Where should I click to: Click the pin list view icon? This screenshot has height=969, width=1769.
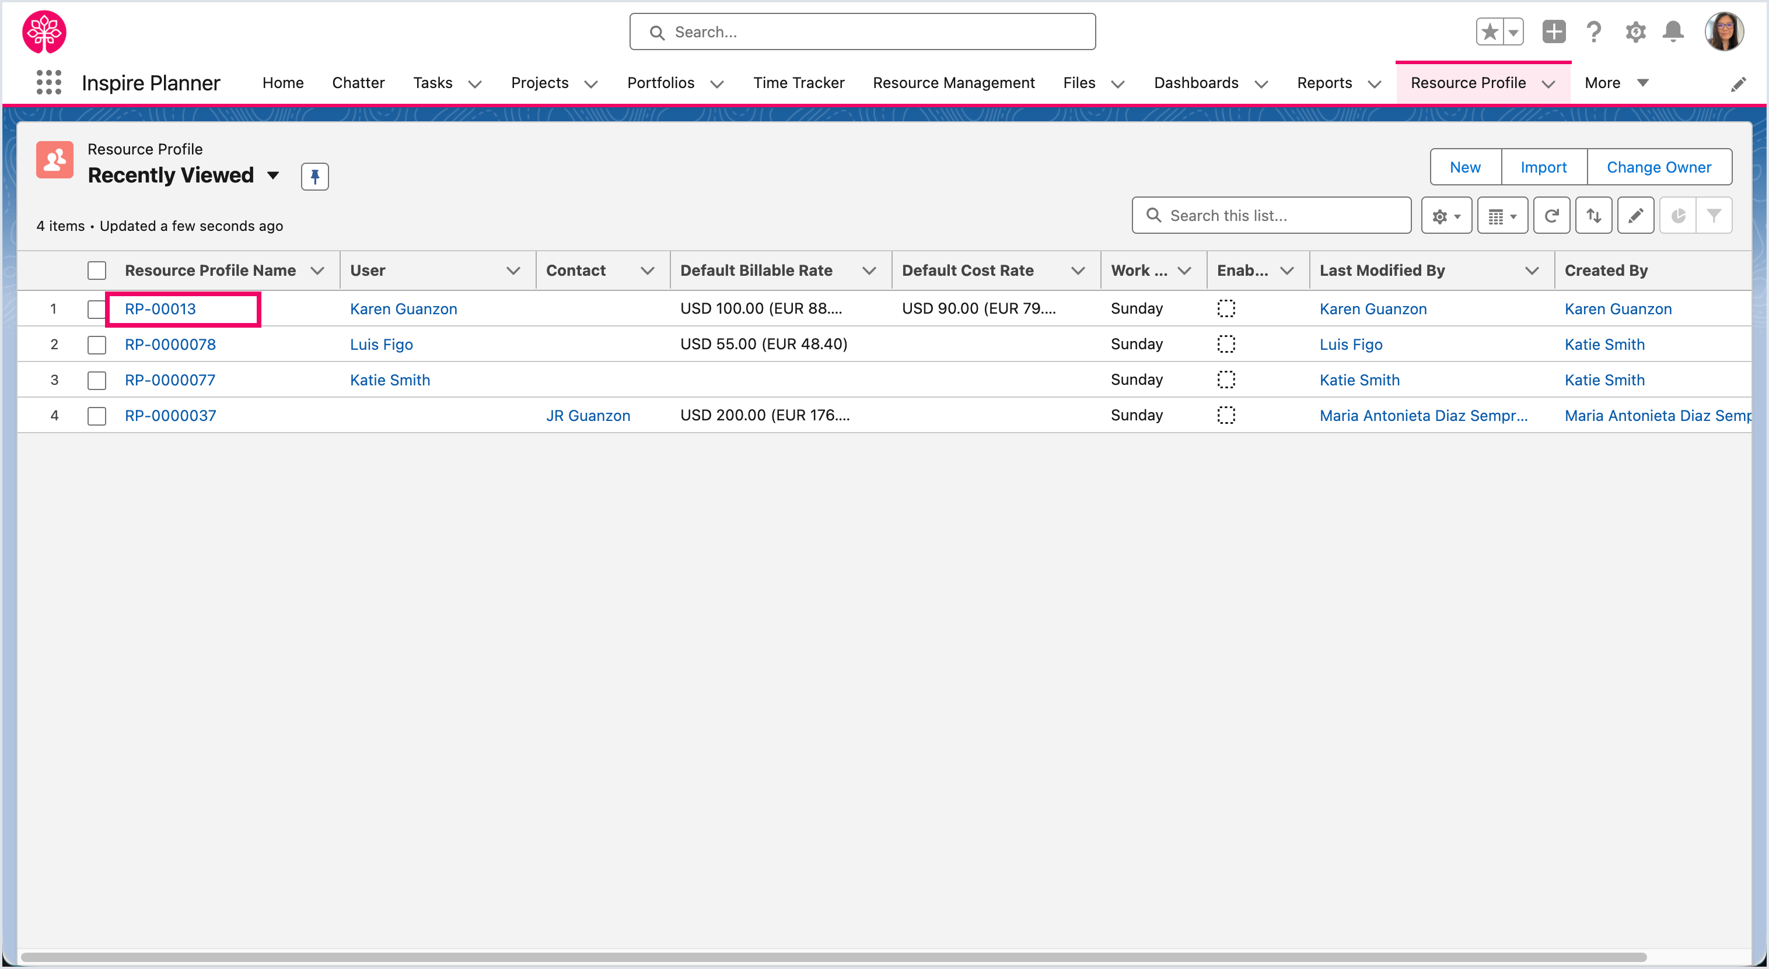(x=314, y=177)
